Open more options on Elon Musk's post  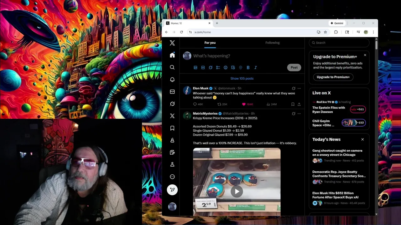(x=299, y=88)
